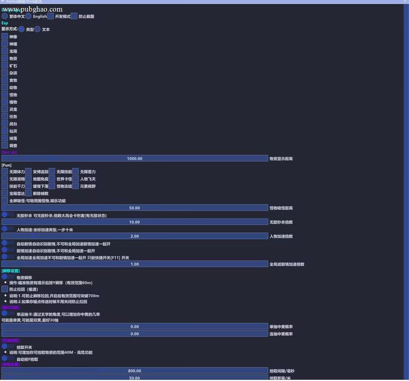Choose the 文本 display mode radio button
The width and height of the screenshot is (409, 381).
pyautogui.click(x=37, y=29)
